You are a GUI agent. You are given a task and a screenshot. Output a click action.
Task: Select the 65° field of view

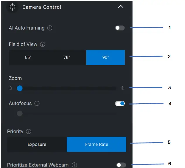tap(28, 57)
